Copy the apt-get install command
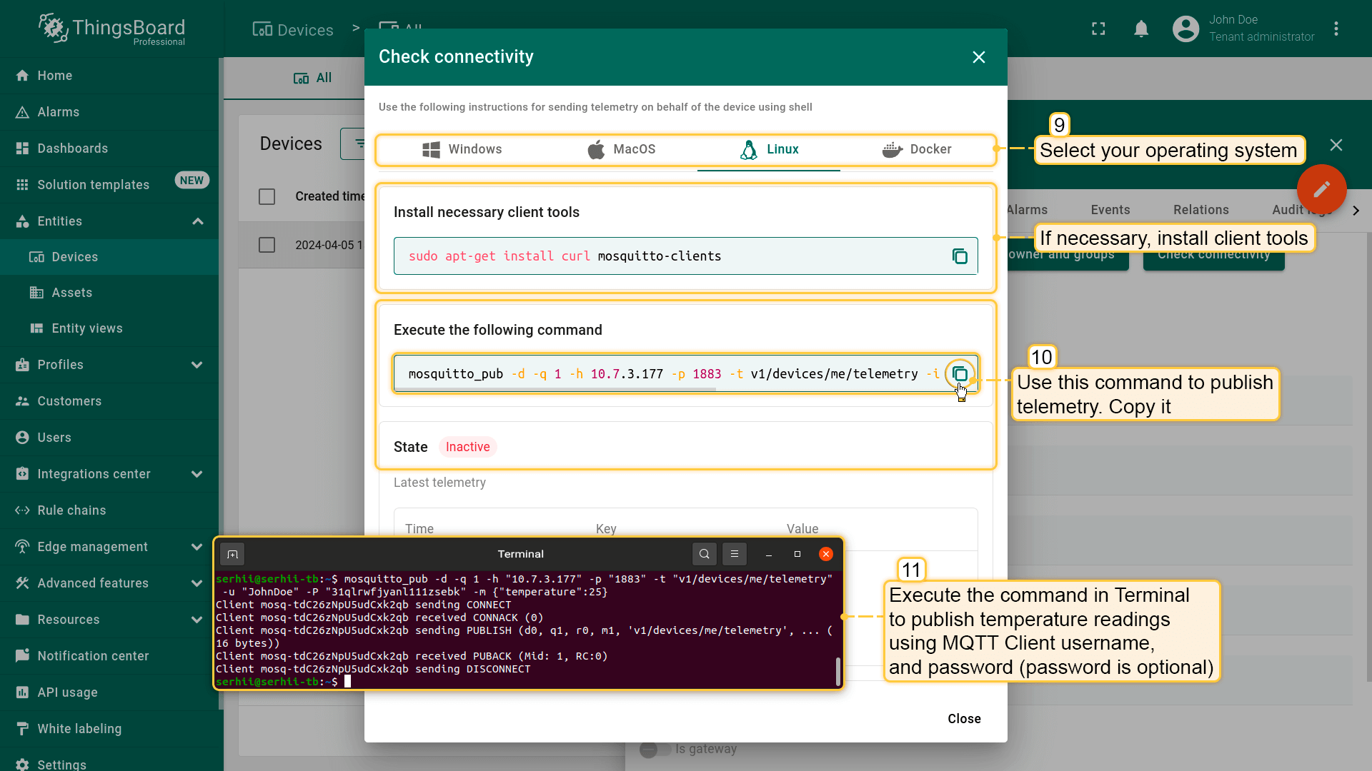The image size is (1372, 771). click(x=960, y=256)
